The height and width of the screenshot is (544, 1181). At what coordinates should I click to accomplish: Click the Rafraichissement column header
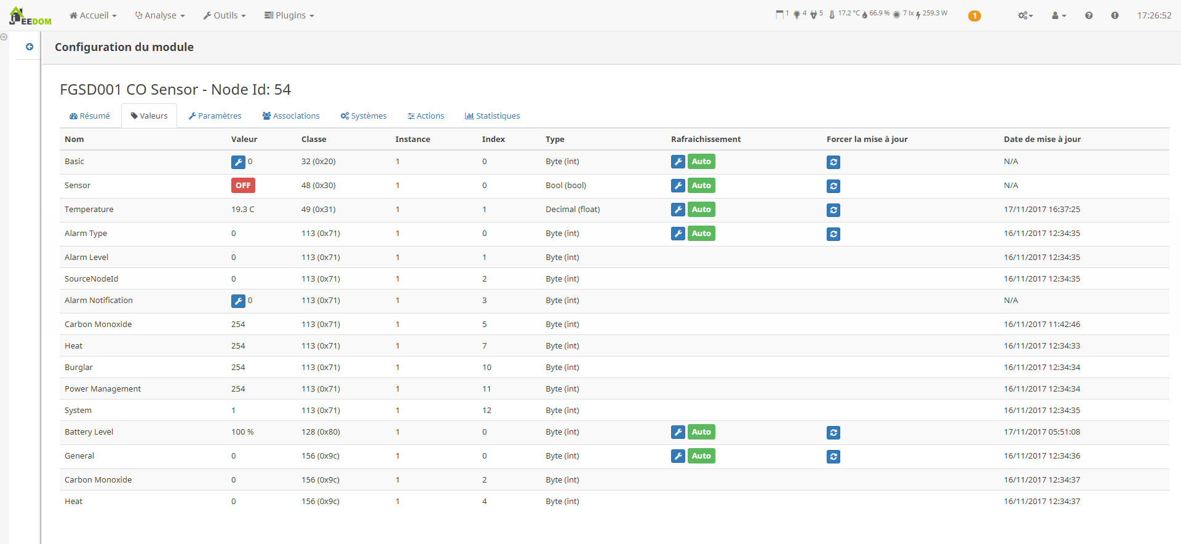706,140
